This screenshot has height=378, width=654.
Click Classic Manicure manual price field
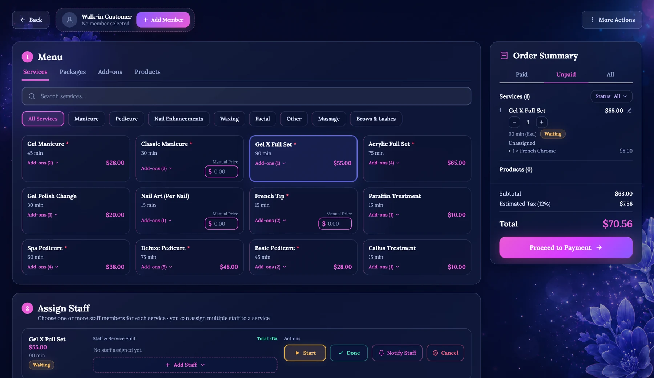click(221, 172)
